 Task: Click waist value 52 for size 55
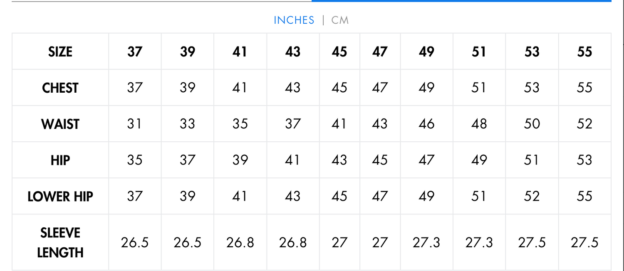pos(584,124)
